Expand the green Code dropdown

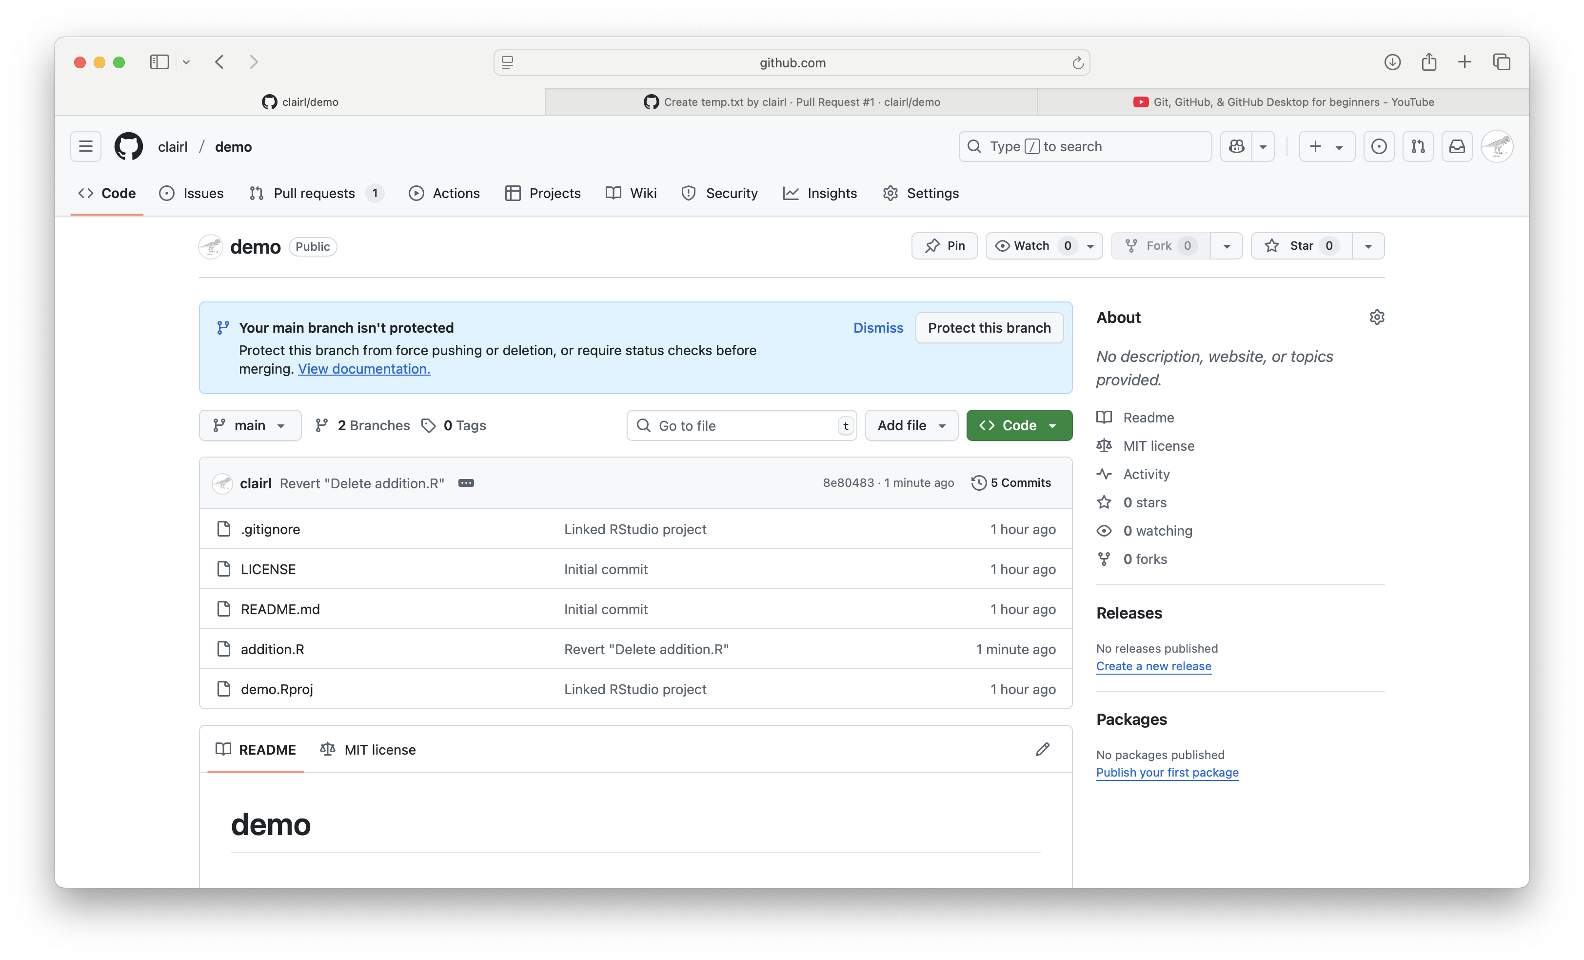(x=1019, y=425)
